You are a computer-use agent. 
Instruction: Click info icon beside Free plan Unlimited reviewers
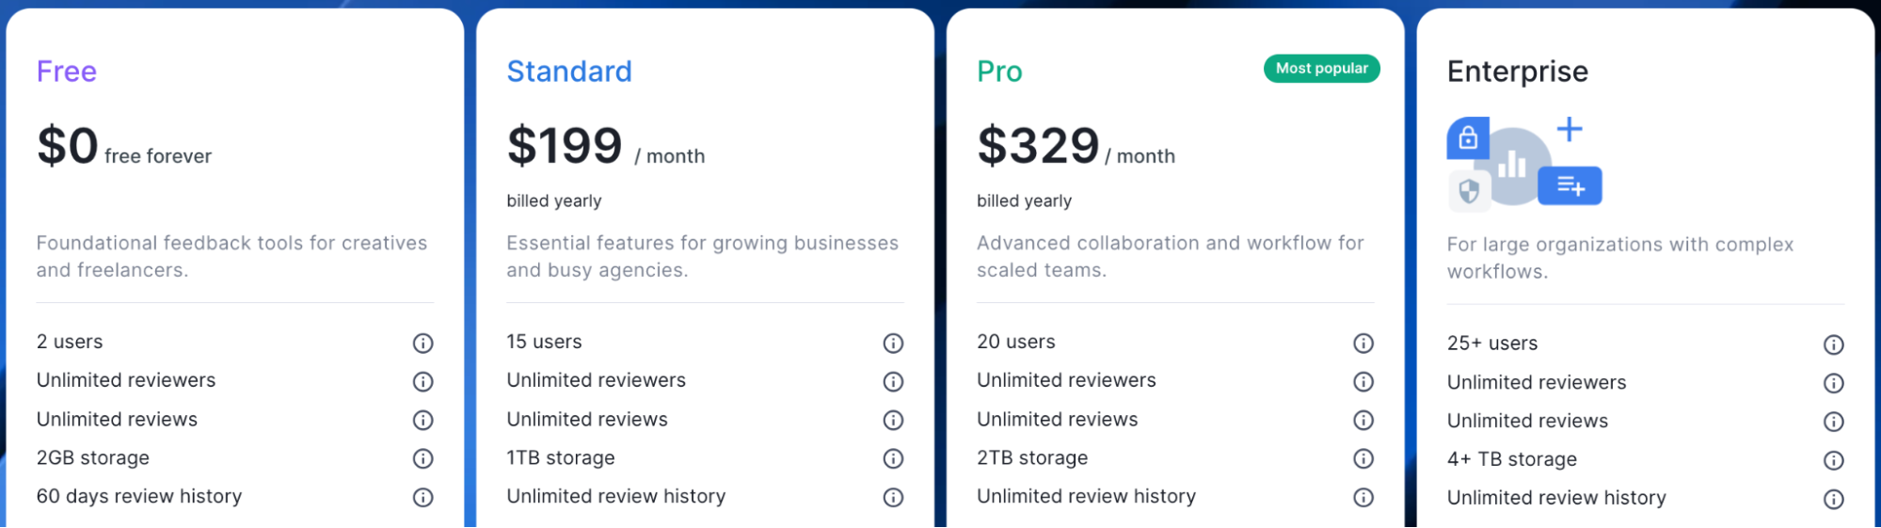[423, 381]
